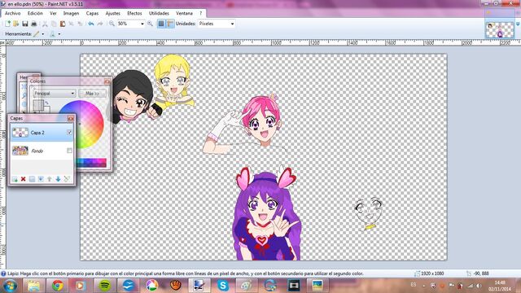
Task: Click the zoom in magnifier icon
Action: pyautogui.click(x=150, y=24)
